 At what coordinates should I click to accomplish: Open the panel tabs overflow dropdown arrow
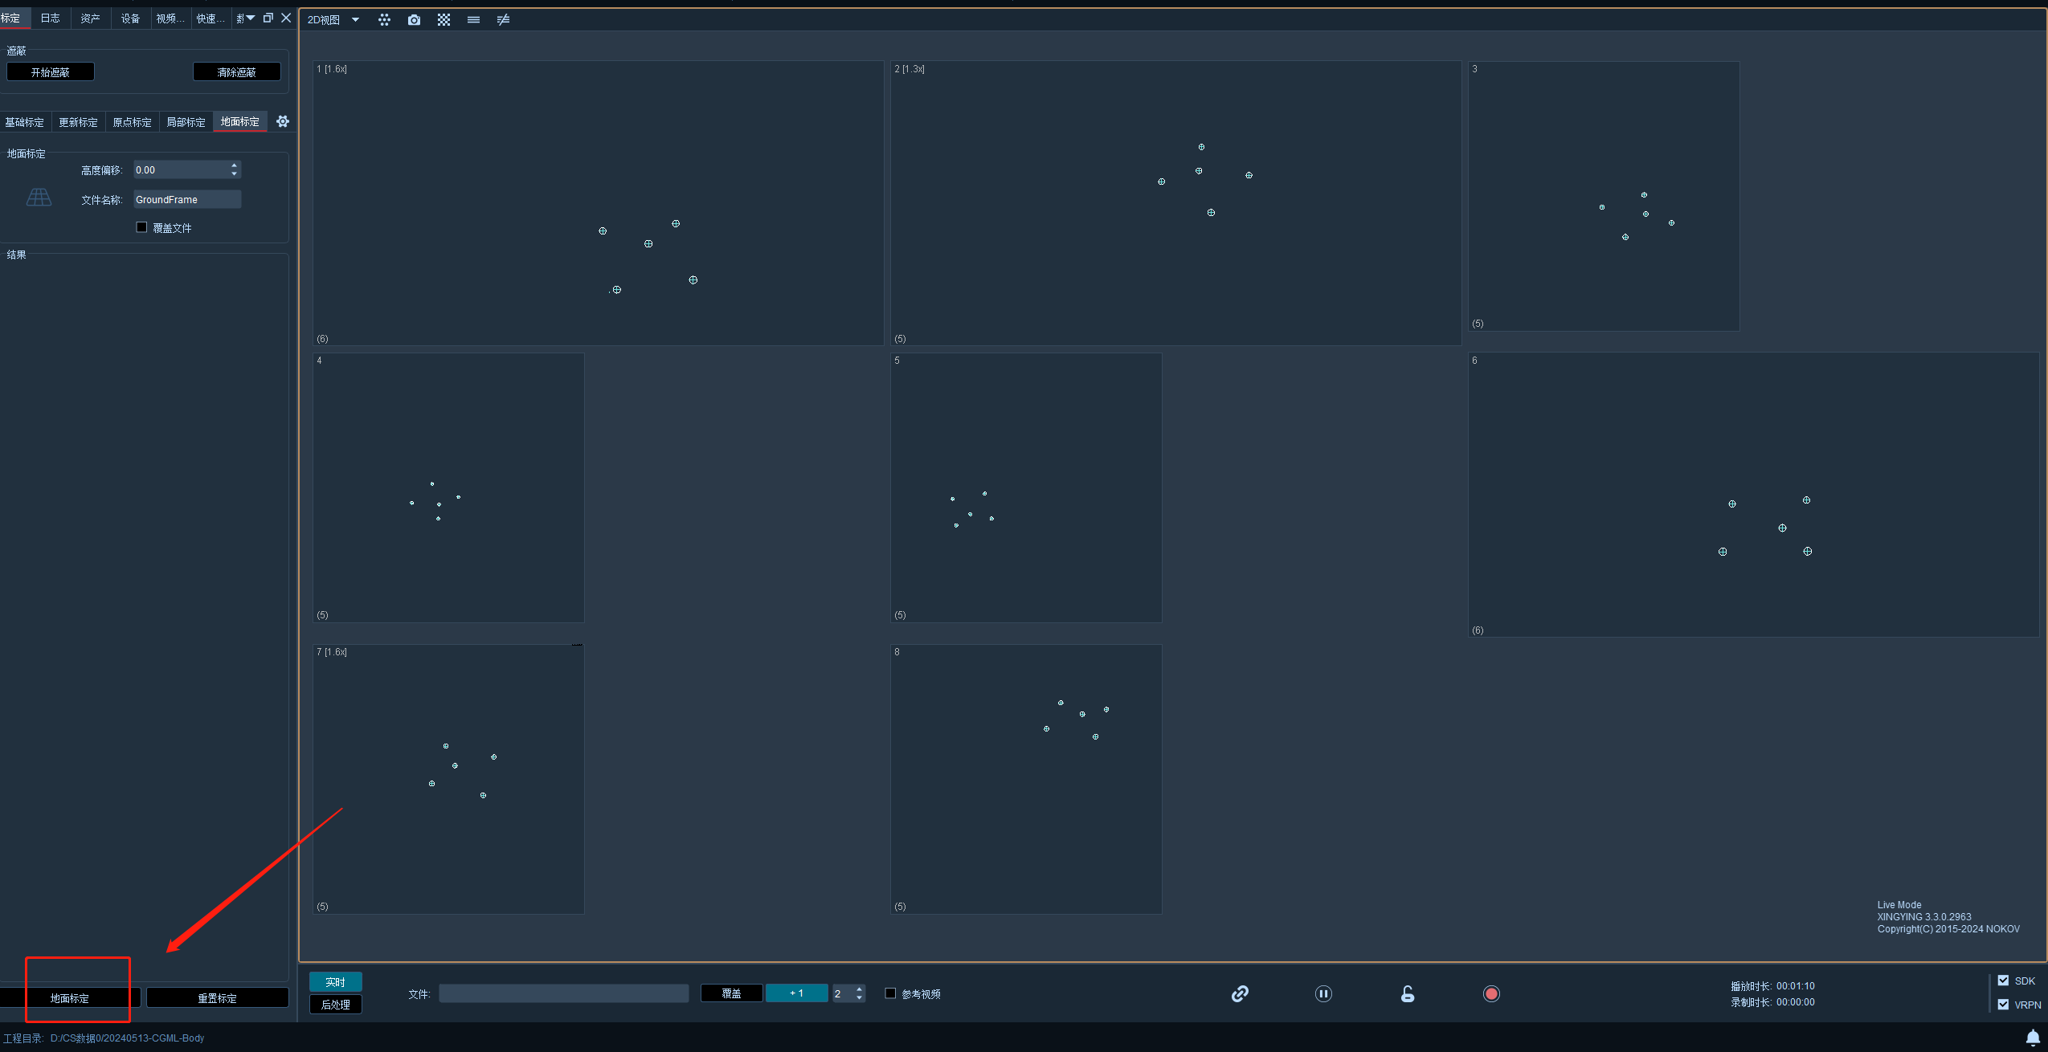point(250,18)
